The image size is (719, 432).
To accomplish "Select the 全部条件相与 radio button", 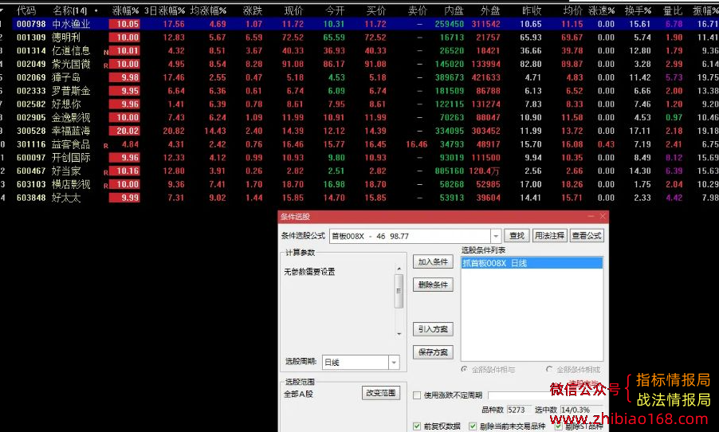I will click(465, 369).
